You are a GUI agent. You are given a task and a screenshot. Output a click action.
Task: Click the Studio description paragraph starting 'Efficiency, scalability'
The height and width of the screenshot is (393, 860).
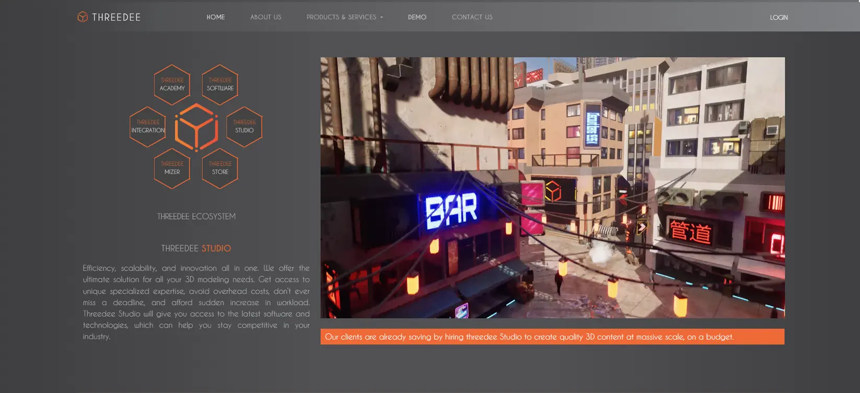tap(196, 302)
